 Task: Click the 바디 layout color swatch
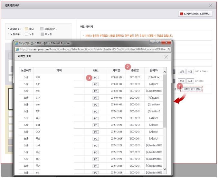coord(26,29)
